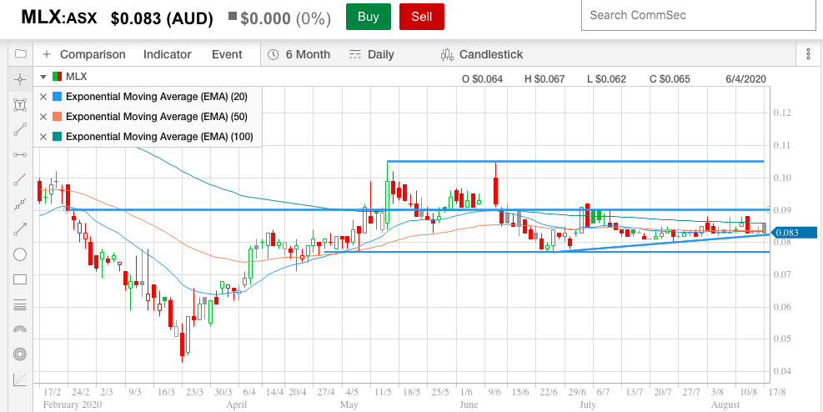
Task: Select the line segment drawing tool
Action: click(20, 129)
